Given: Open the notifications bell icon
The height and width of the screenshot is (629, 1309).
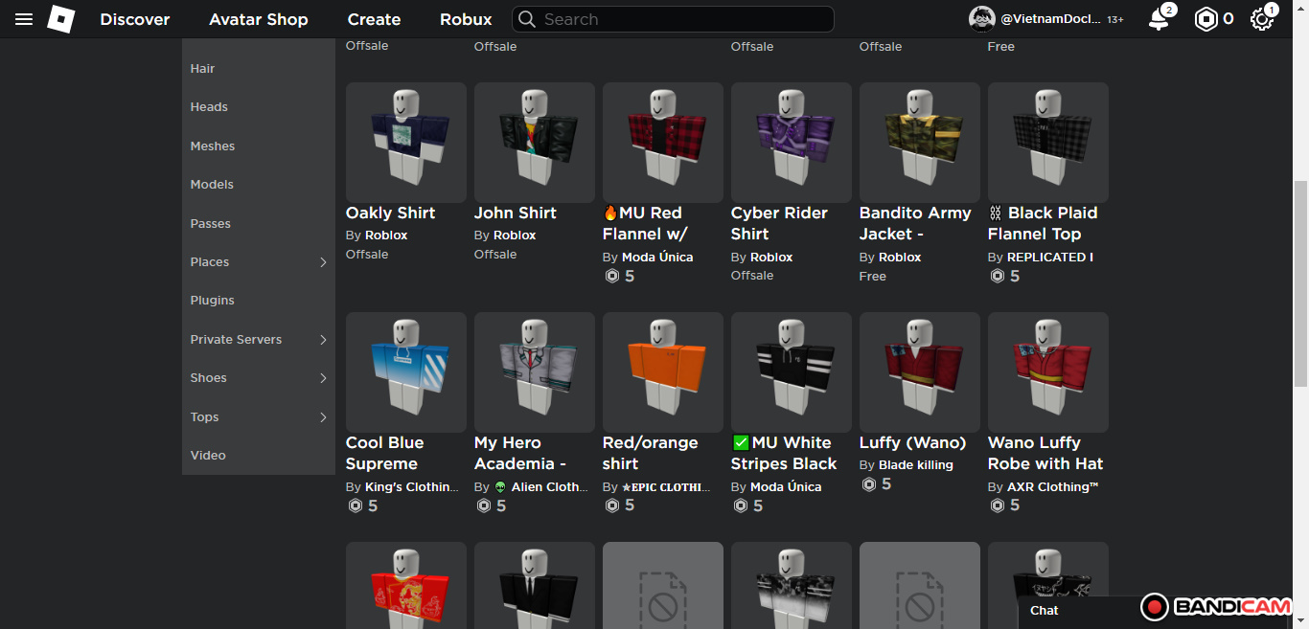Looking at the screenshot, I should pyautogui.click(x=1159, y=19).
